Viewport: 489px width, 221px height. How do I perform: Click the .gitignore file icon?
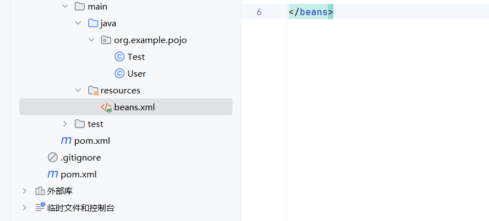point(52,158)
